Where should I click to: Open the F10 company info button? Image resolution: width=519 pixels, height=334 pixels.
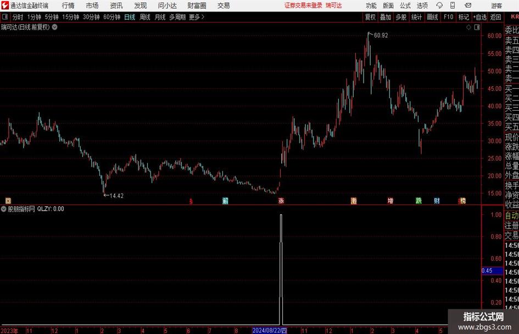[449, 17]
